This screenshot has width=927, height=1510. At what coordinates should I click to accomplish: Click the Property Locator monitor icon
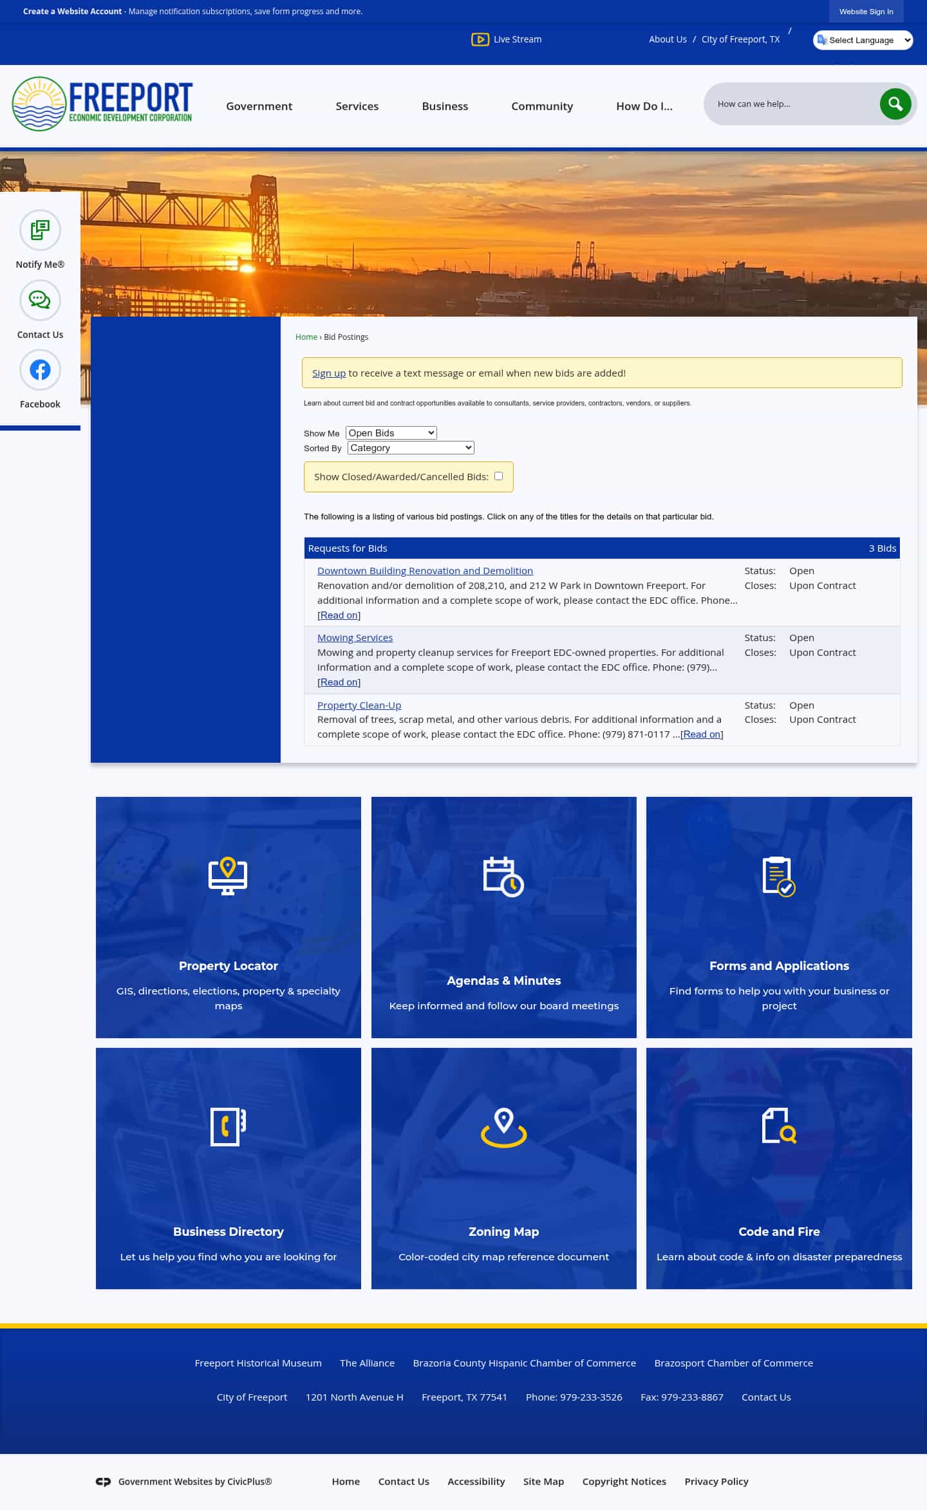click(x=228, y=875)
